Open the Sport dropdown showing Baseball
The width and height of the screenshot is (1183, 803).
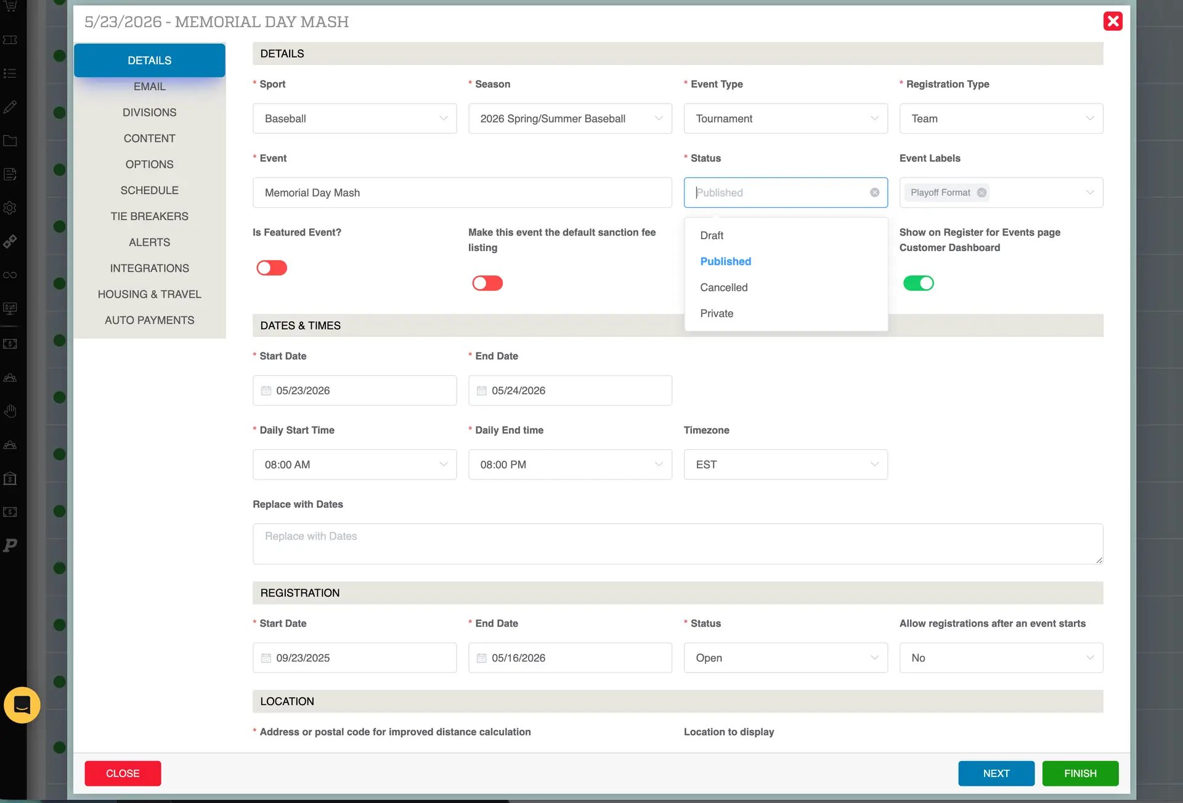354,118
